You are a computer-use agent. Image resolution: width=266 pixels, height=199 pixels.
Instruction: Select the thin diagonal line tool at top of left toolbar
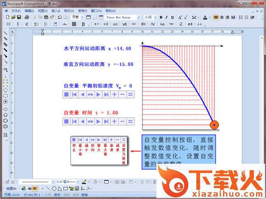[6, 33]
